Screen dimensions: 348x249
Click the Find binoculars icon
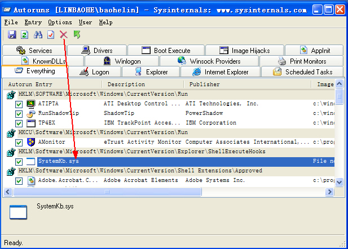[38, 34]
